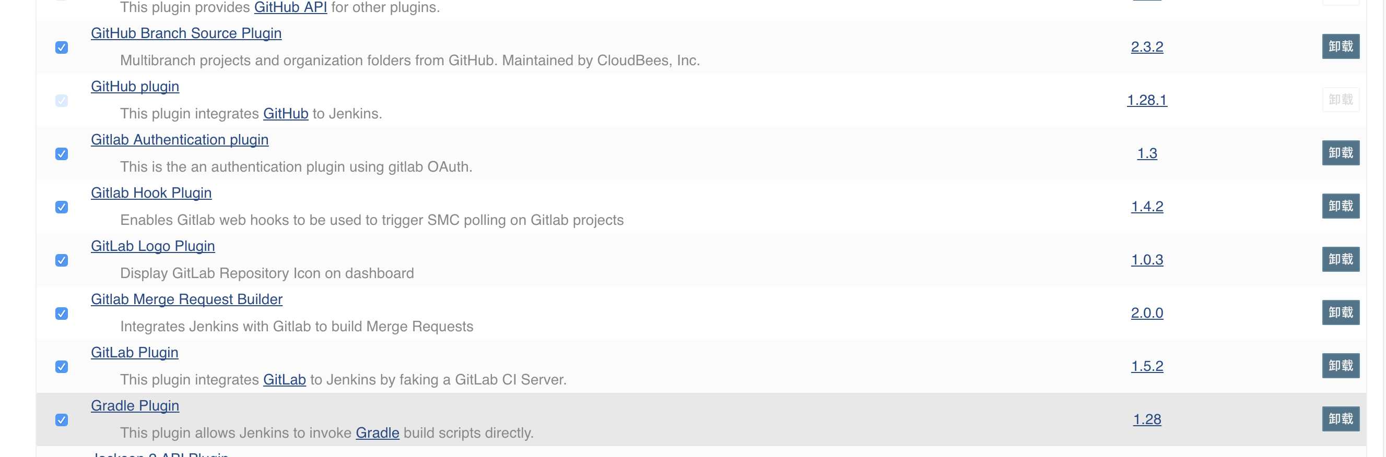
Task: Click the GitHub API link in description
Action: point(290,7)
